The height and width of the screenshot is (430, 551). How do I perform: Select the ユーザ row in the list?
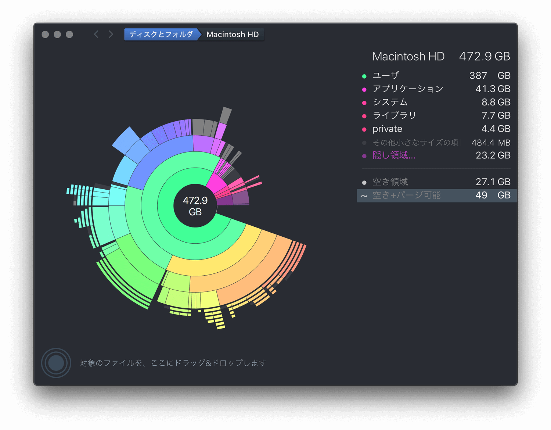coord(437,76)
